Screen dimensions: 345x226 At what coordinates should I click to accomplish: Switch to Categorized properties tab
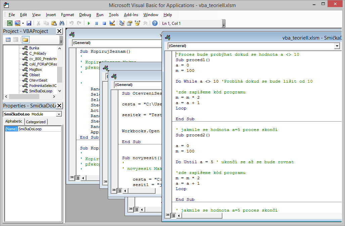[x=36, y=122]
